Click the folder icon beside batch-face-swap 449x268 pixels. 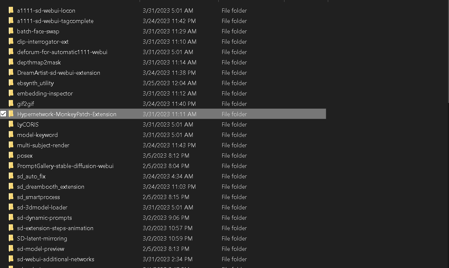(11, 31)
